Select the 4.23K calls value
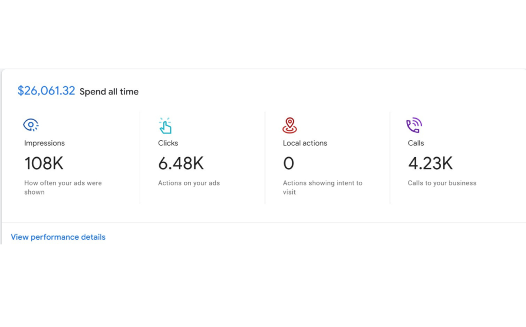Image resolution: width=526 pixels, height=327 pixels. [430, 163]
